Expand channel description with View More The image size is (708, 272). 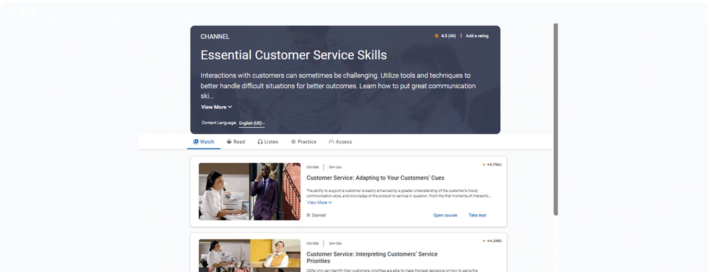(x=216, y=107)
